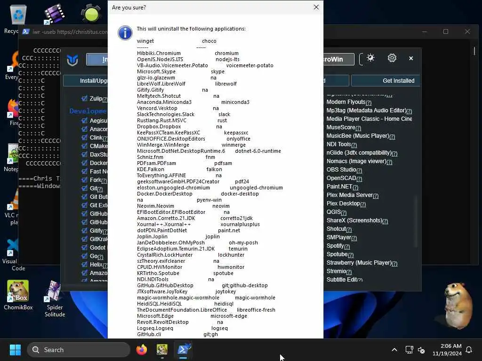This screenshot has width=482, height=361.
Task: Click the Development category heading
Action: point(88,111)
